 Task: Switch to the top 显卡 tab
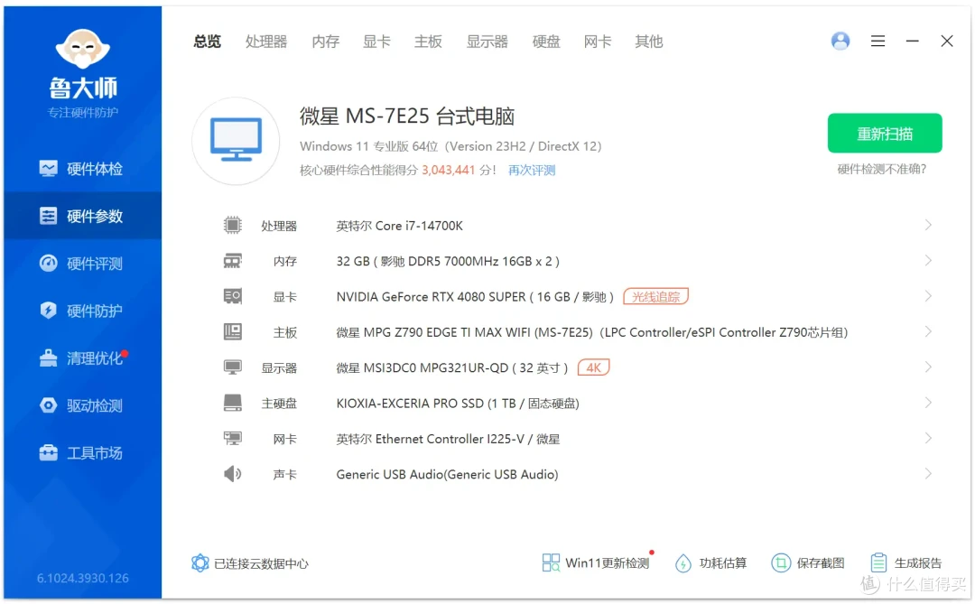coord(376,41)
